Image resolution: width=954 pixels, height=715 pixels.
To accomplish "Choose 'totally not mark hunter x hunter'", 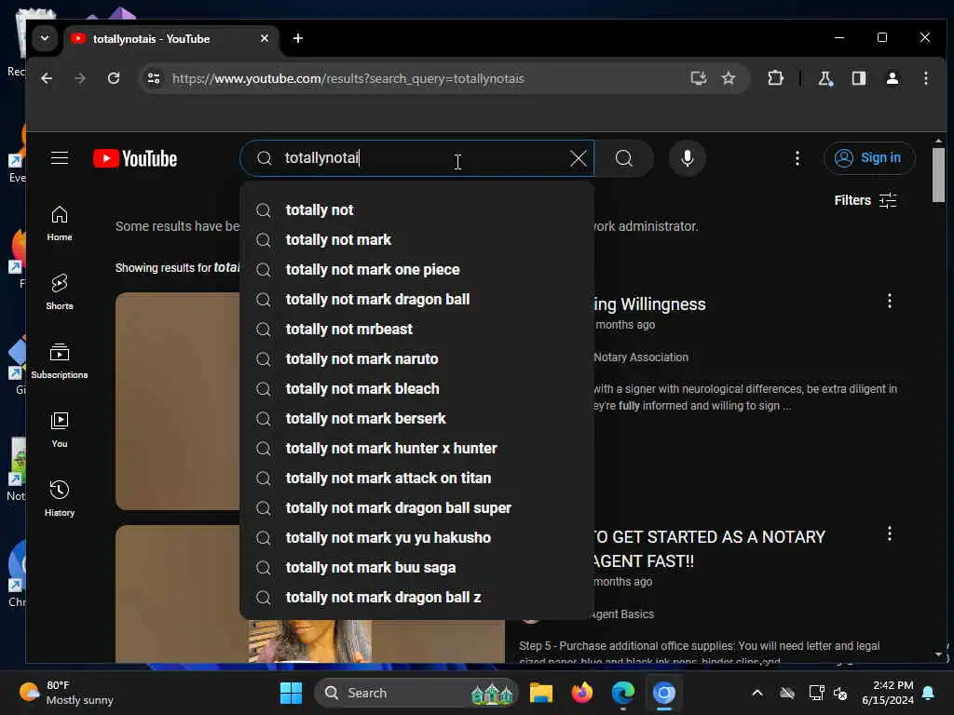I will (416, 448).
